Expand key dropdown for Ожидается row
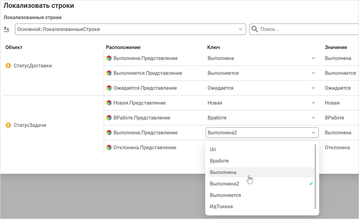Image resolution: width=359 pixels, height=219 pixels. point(313,88)
